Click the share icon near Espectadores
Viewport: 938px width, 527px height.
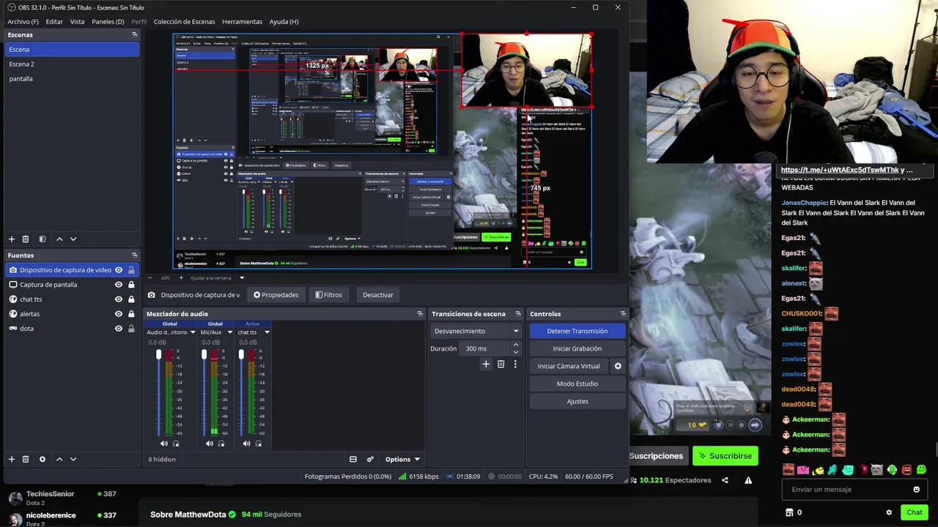pyautogui.click(x=725, y=480)
